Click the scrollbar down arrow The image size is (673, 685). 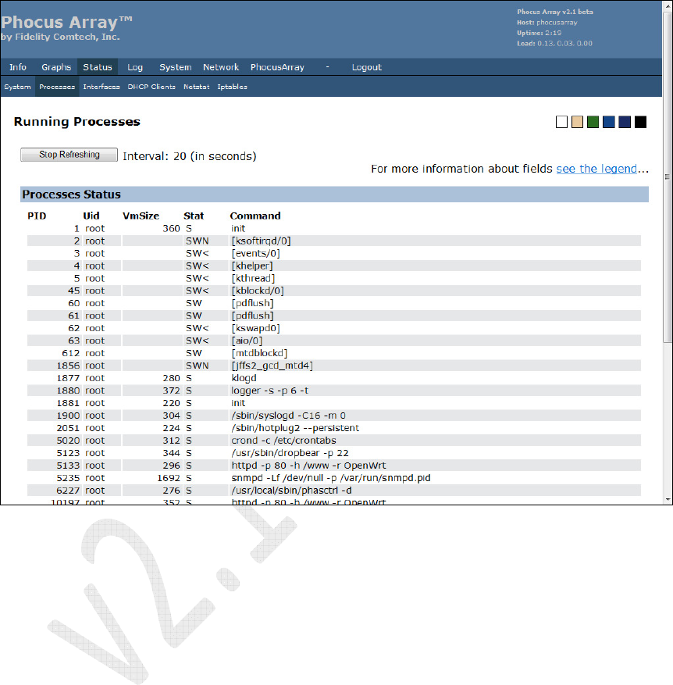(668, 499)
